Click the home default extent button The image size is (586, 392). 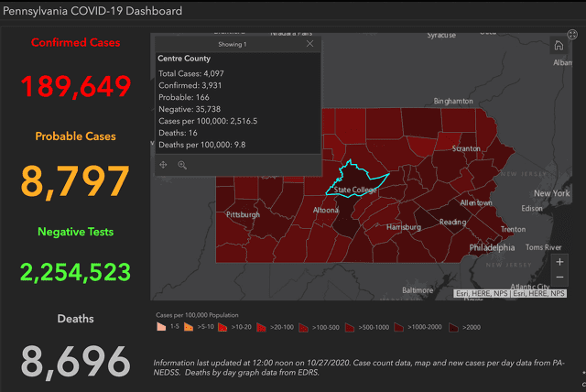coord(559,46)
